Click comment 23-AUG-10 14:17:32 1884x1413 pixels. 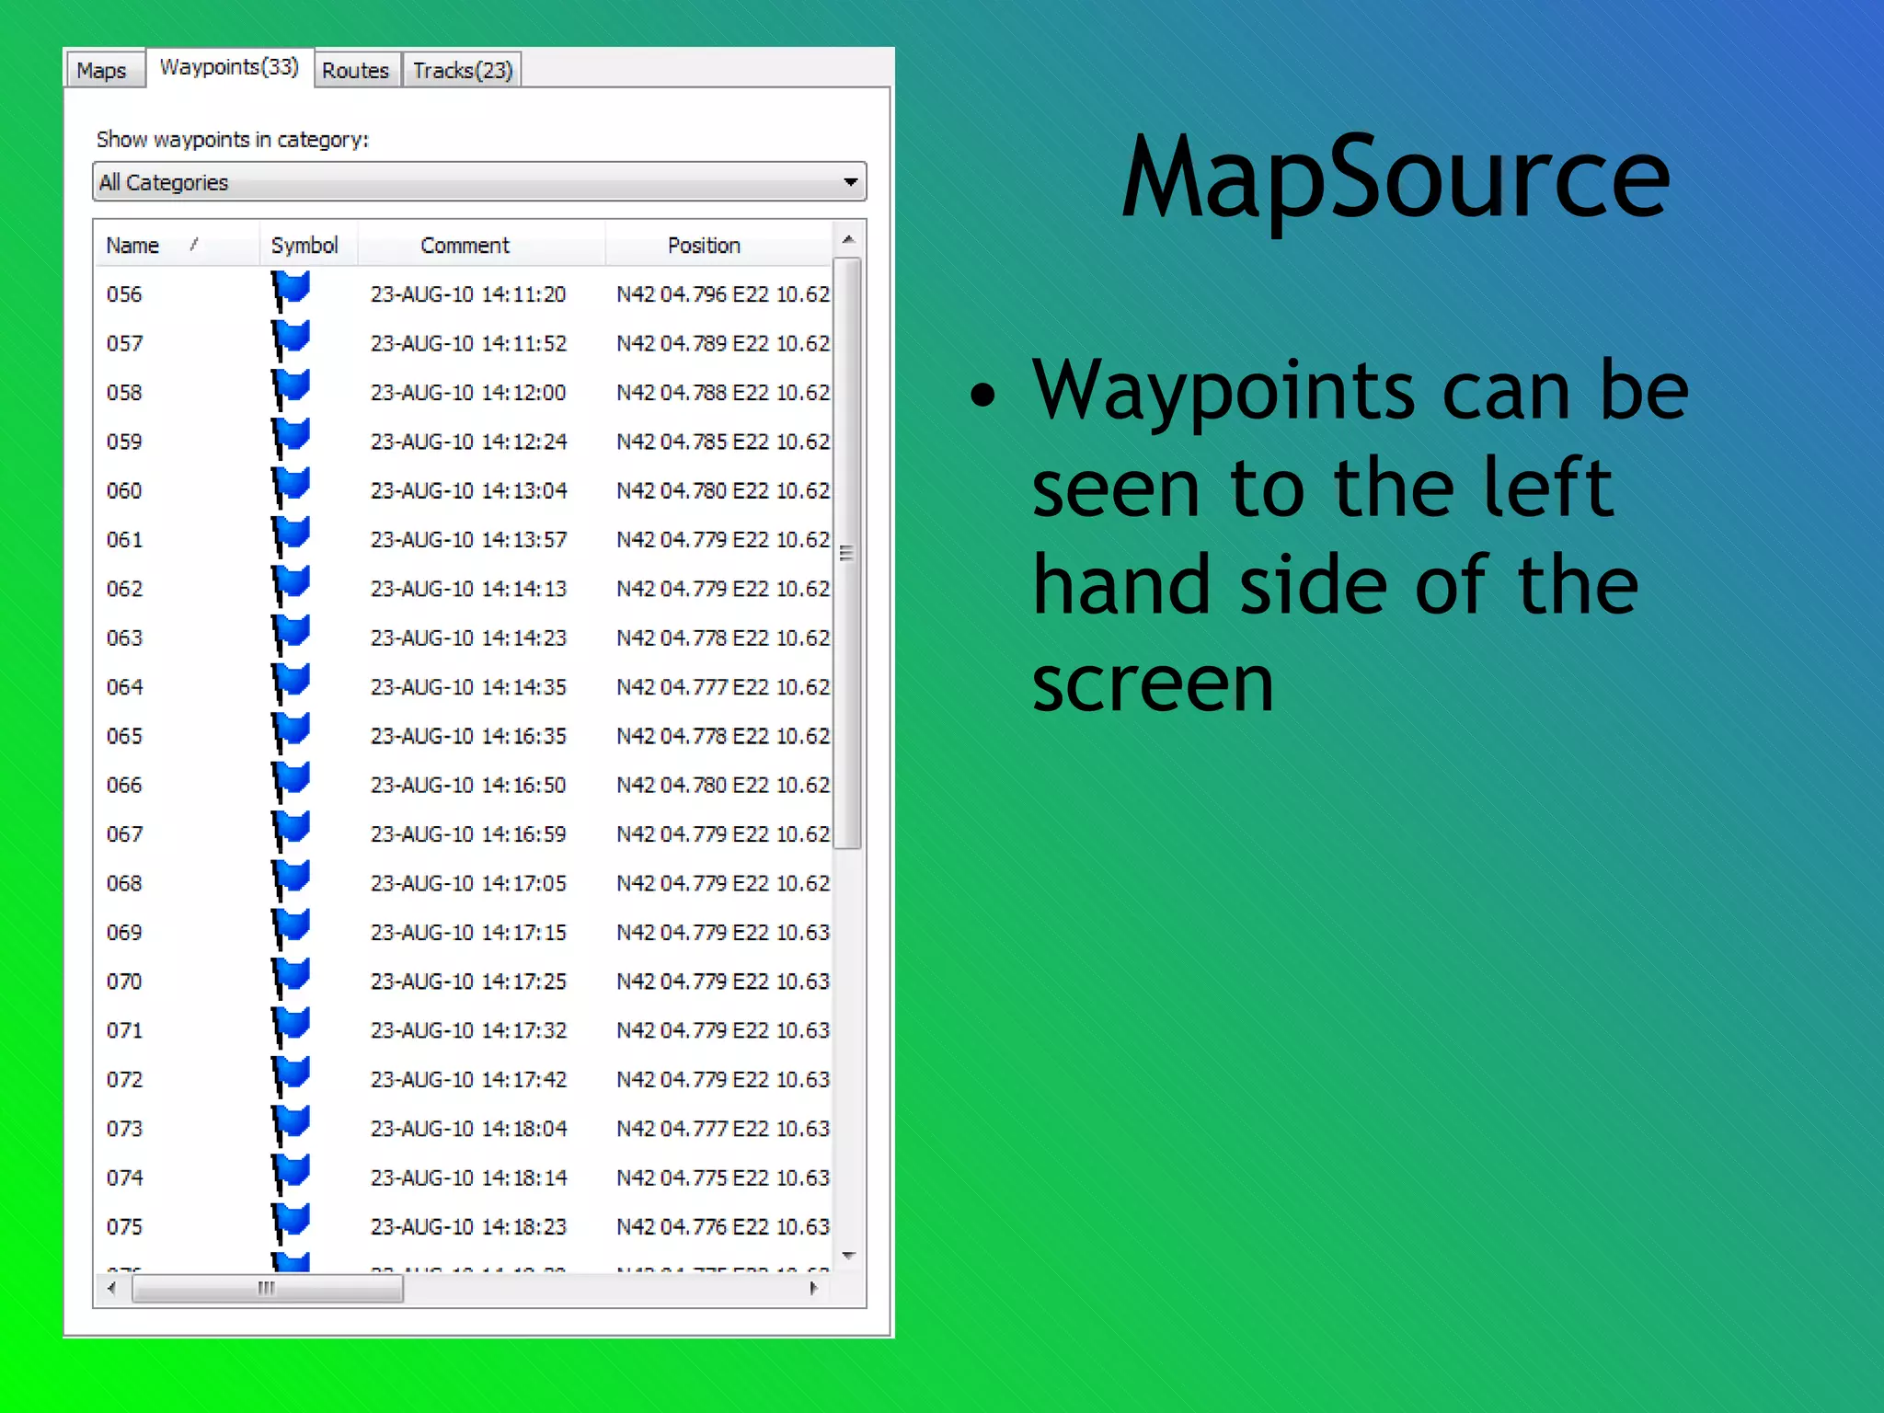click(468, 1030)
